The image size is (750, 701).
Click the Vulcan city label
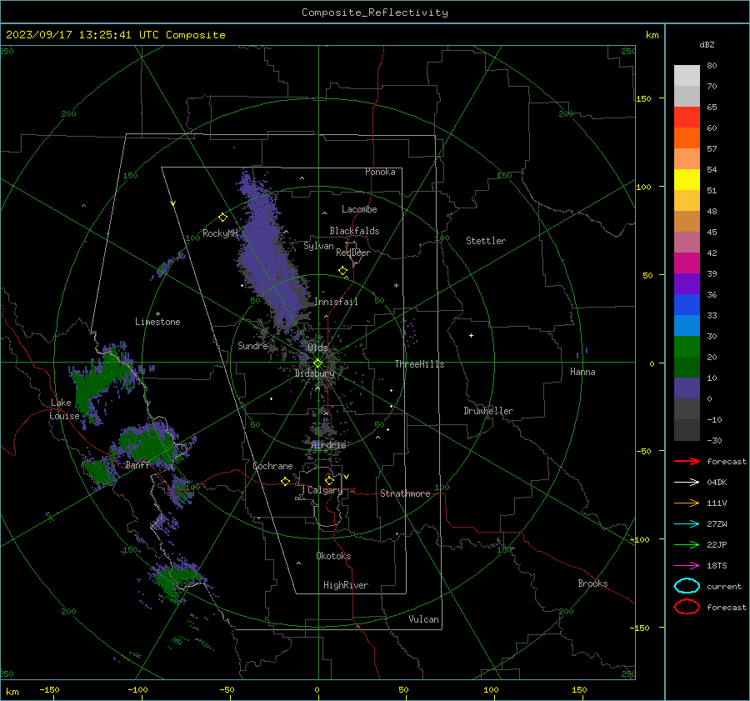(x=424, y=619)
